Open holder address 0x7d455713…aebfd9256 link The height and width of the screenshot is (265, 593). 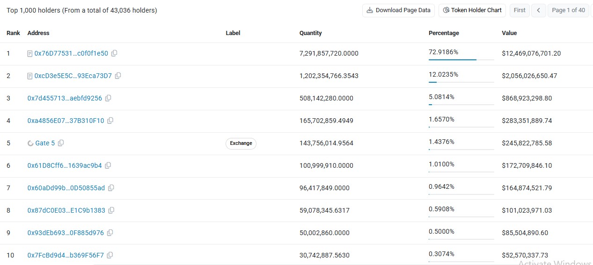pyautogui.click(x=65, y=98)
